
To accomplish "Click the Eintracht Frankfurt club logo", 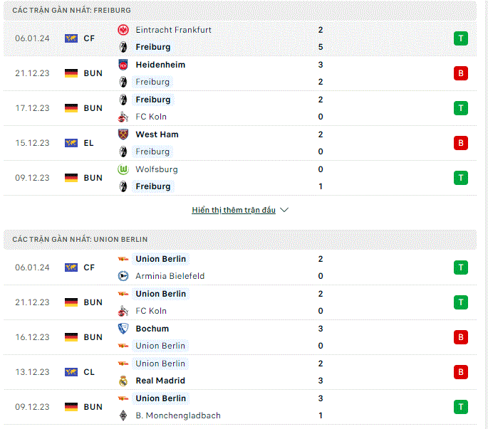I will 123,30.
